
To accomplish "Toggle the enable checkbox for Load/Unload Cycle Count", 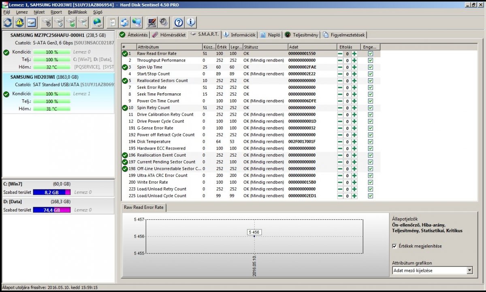I will point(371,195).
